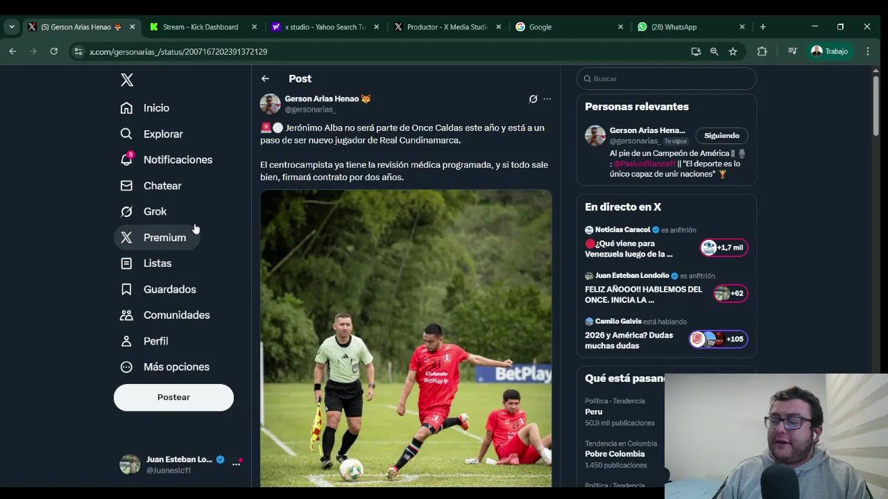Open Notificaciones bell icon
The image size is (888, 499).
pyautogui.click(x=126, y=159)
